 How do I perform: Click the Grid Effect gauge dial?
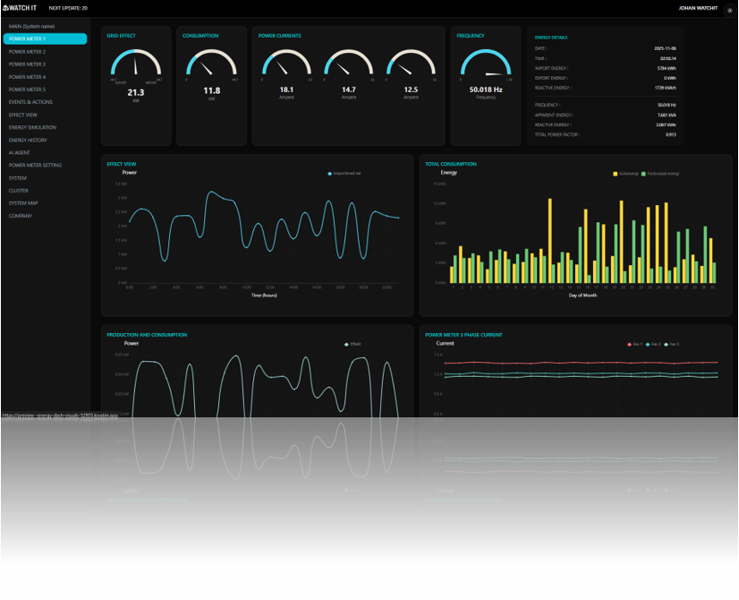(136, 66)
